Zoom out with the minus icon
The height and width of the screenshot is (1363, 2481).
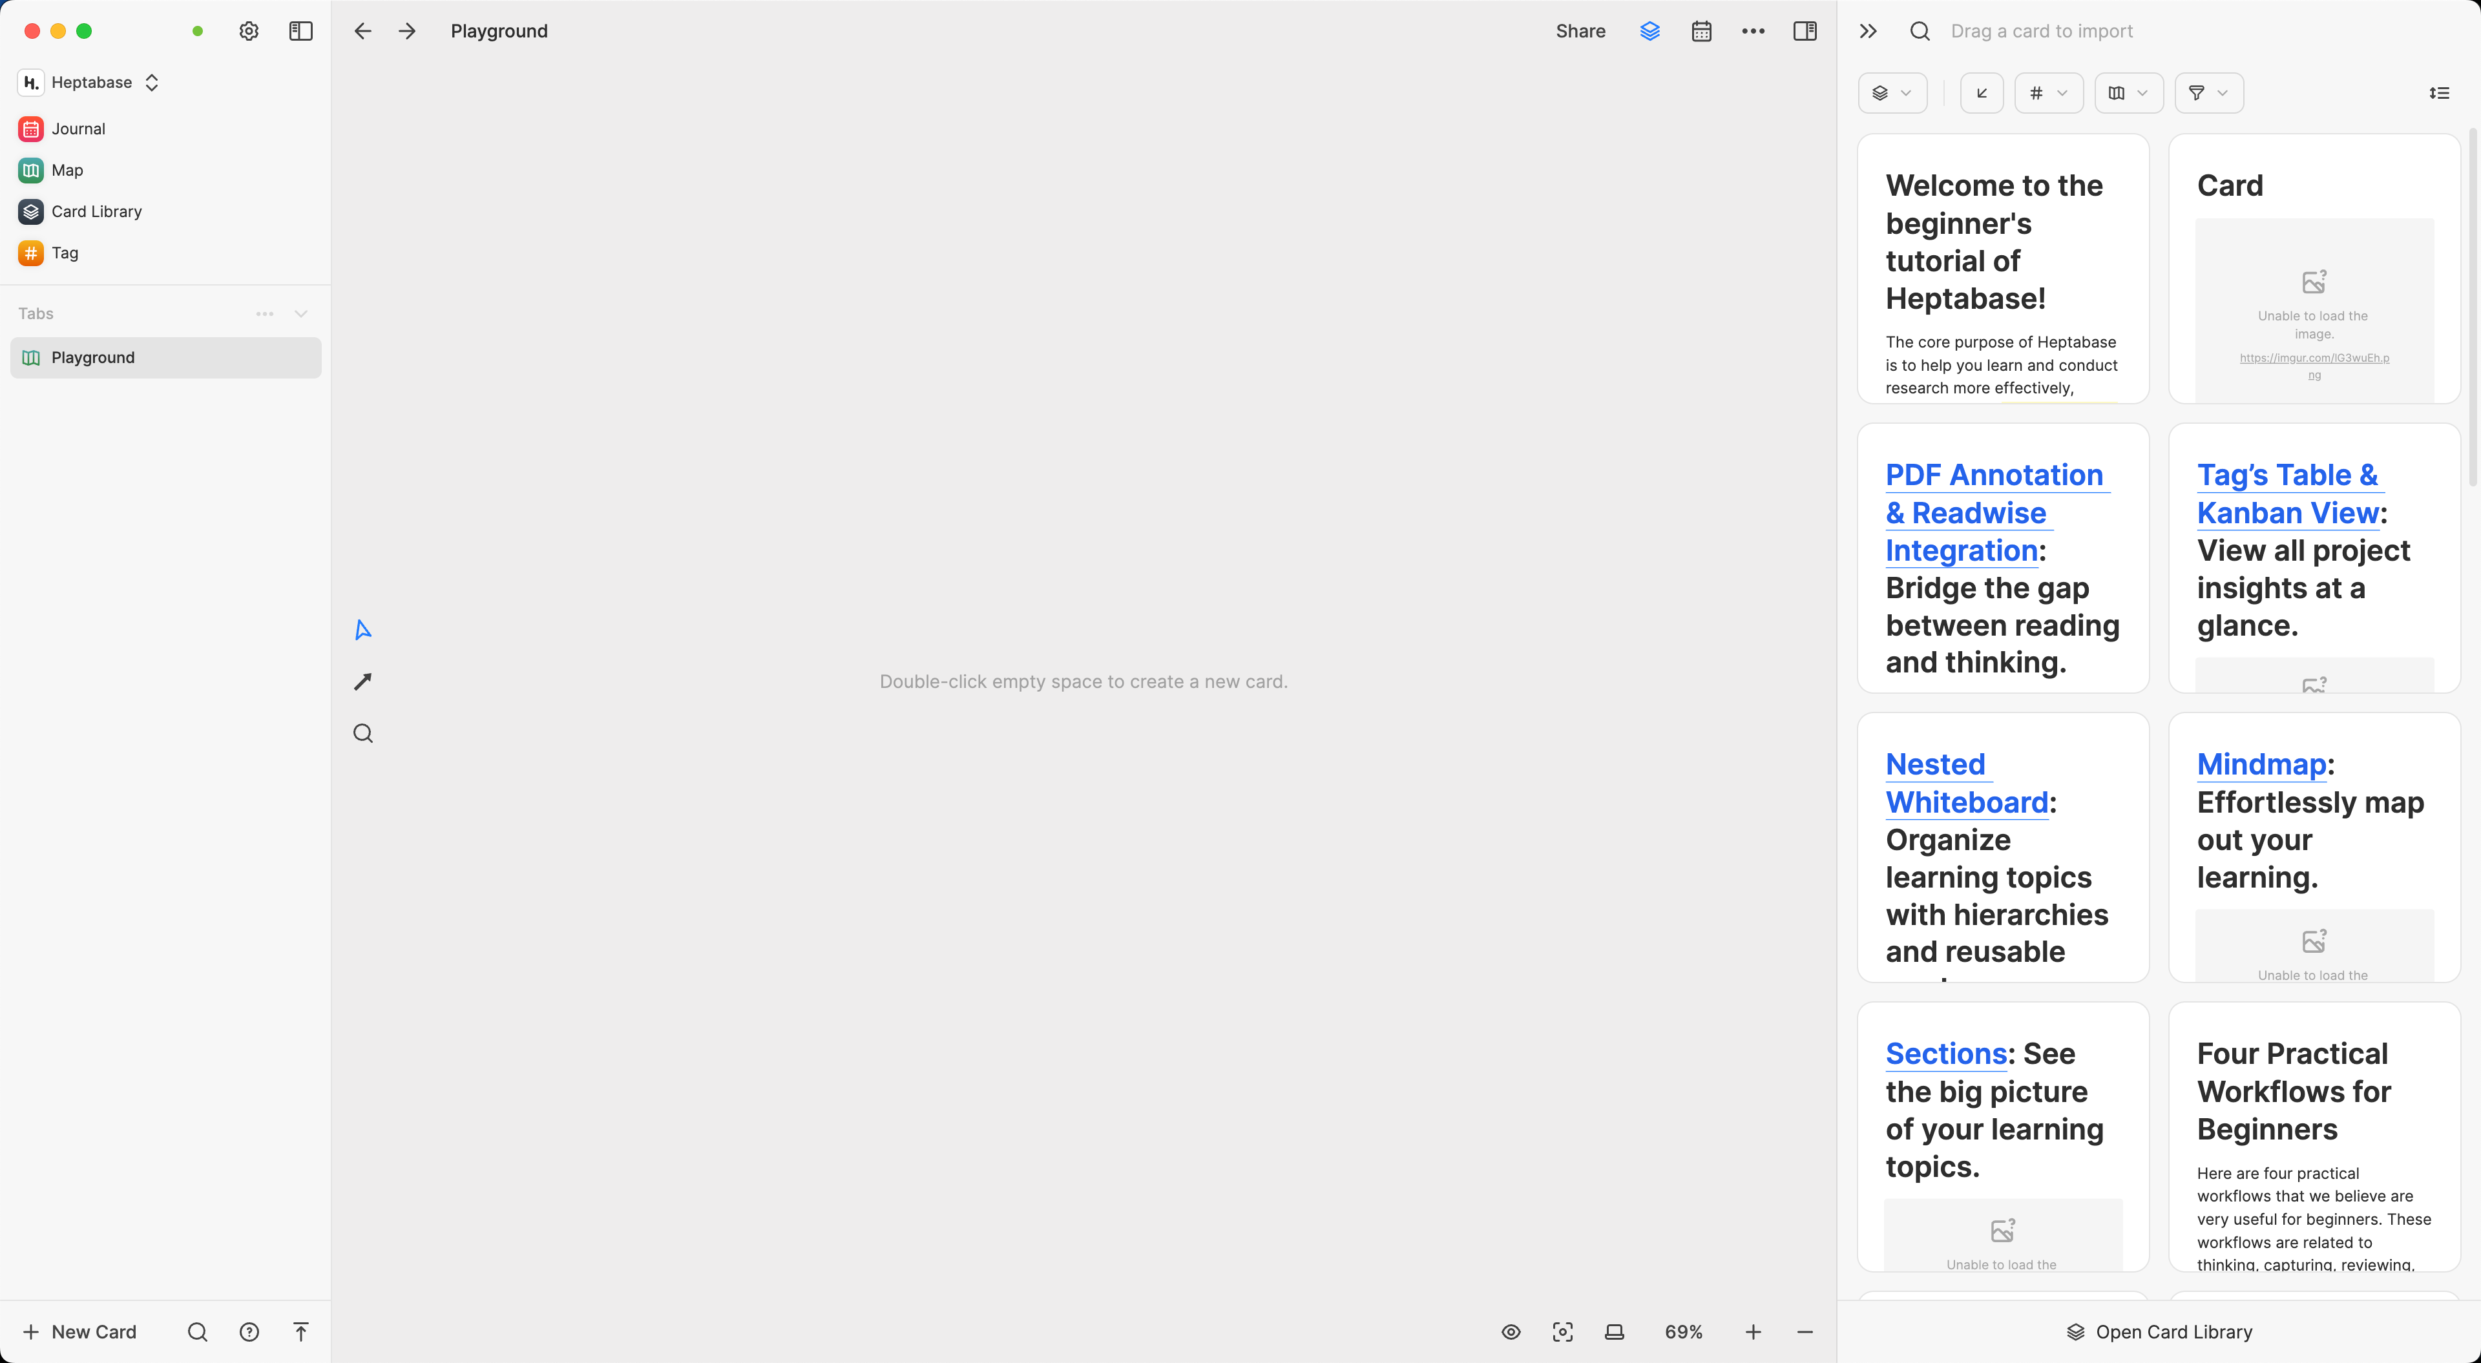(1805, 1331)
